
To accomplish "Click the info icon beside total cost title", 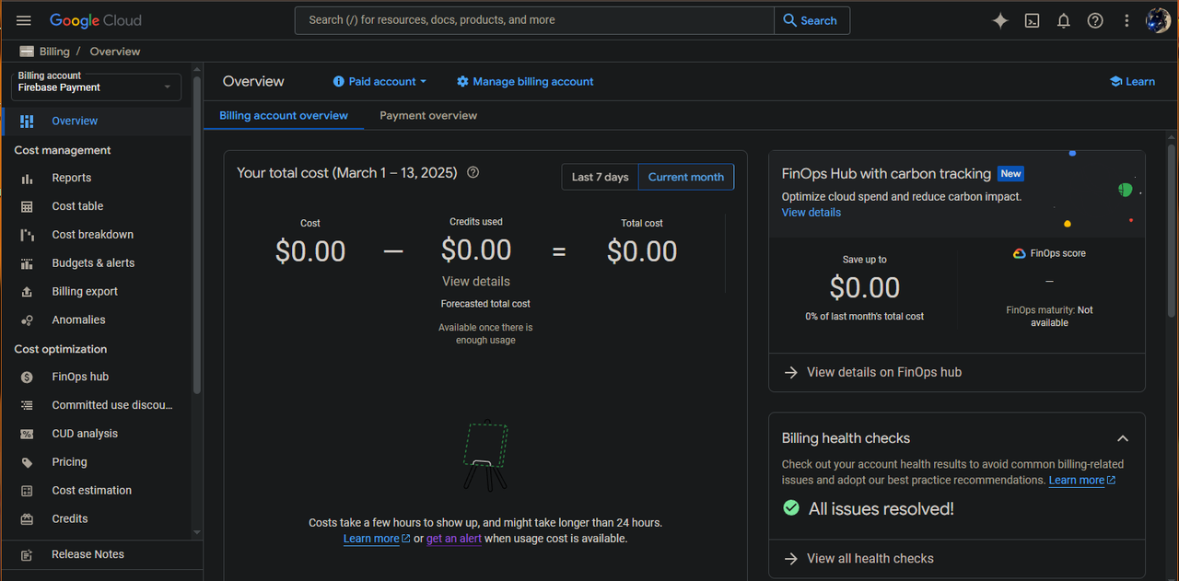I will (x=473, y=172).
